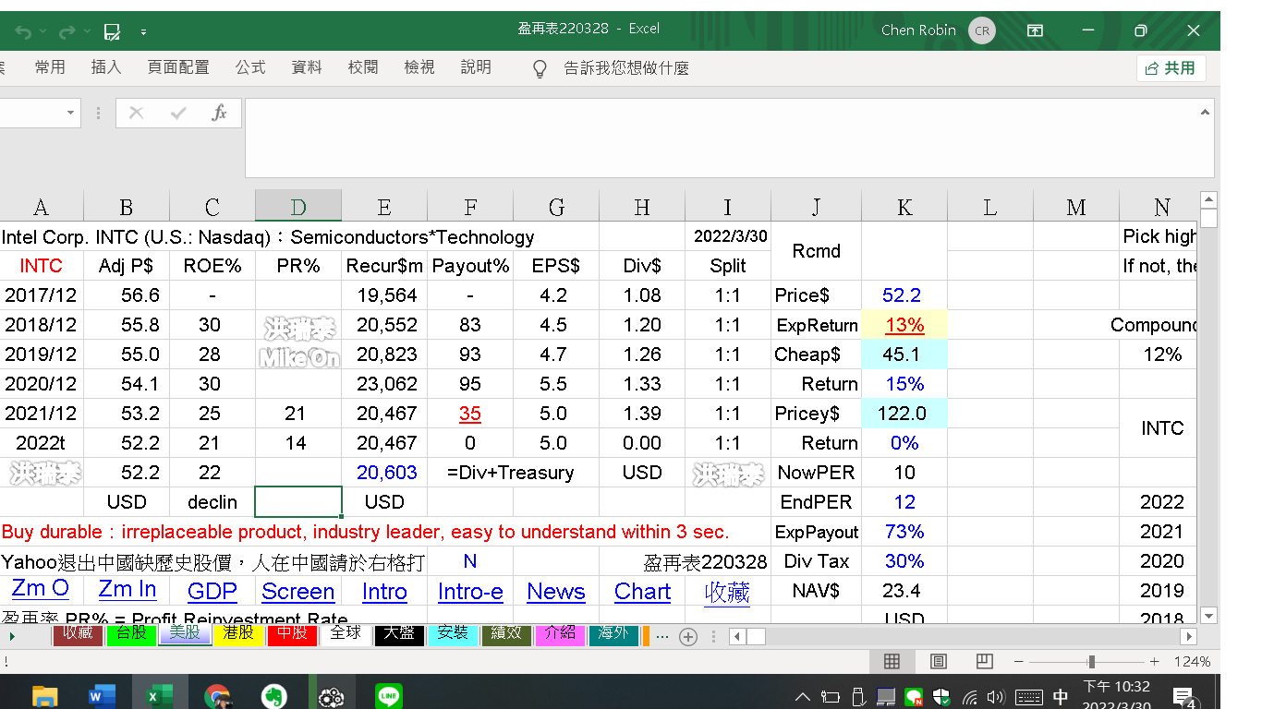Screen dimensions: 1262x709
Task: Click the lightbulb Tell Me search icon
Action: (x=540, y=69)
